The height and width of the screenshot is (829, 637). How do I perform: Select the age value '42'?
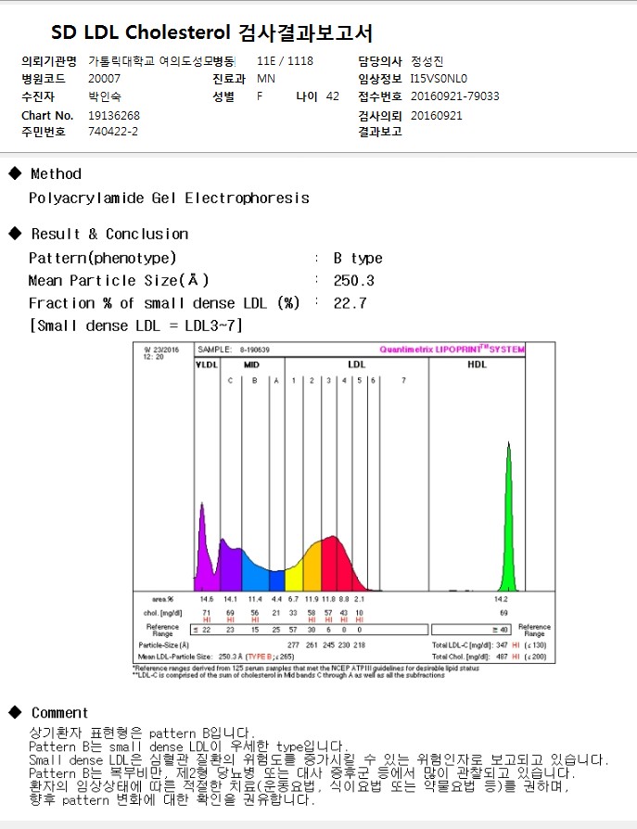pos(333,96)
